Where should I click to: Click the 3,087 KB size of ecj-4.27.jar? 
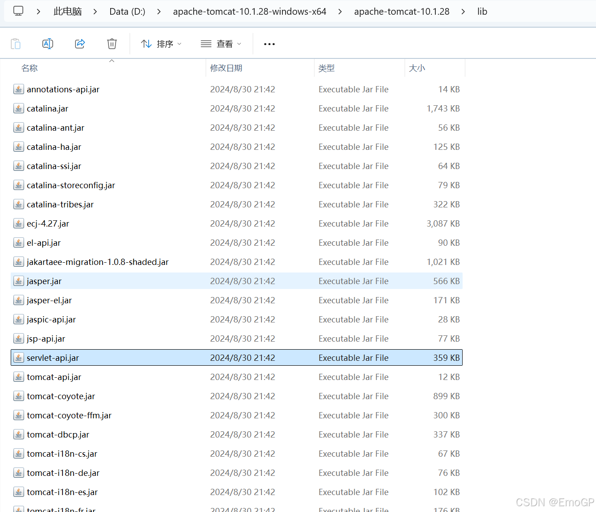coord(443,223)
